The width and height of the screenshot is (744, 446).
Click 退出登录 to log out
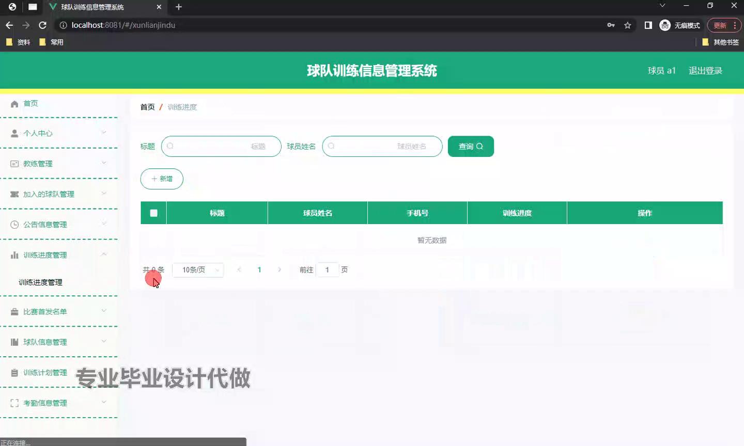pos(705,71)
